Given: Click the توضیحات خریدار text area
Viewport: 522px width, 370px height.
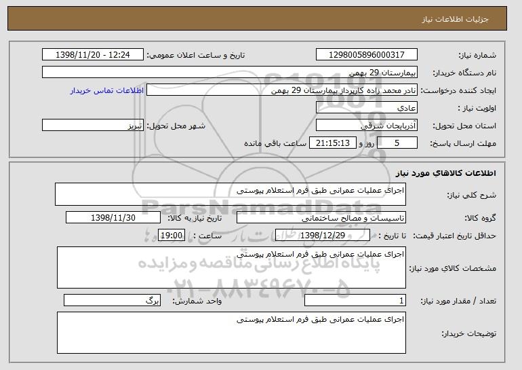Looking at the screenshot, I should [231, 333].
